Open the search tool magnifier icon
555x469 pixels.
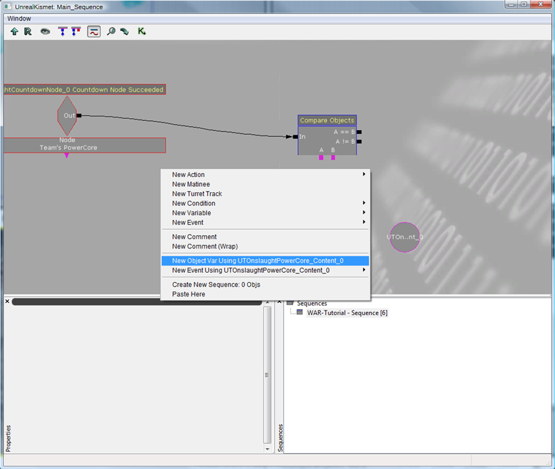pos(111,32)
